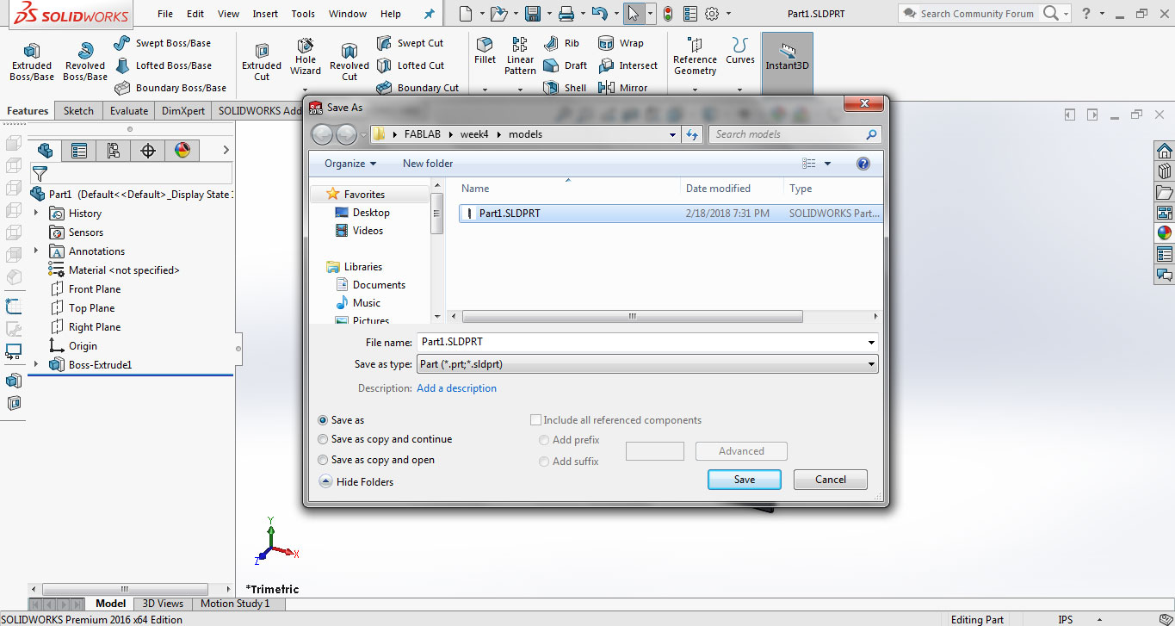Open the File menu
1175x626 pixels.
pyautogui.click(x=165, y=14)
